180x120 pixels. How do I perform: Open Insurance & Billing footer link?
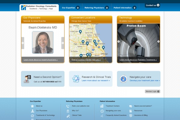pyautogui.click(x=141, y=115)
